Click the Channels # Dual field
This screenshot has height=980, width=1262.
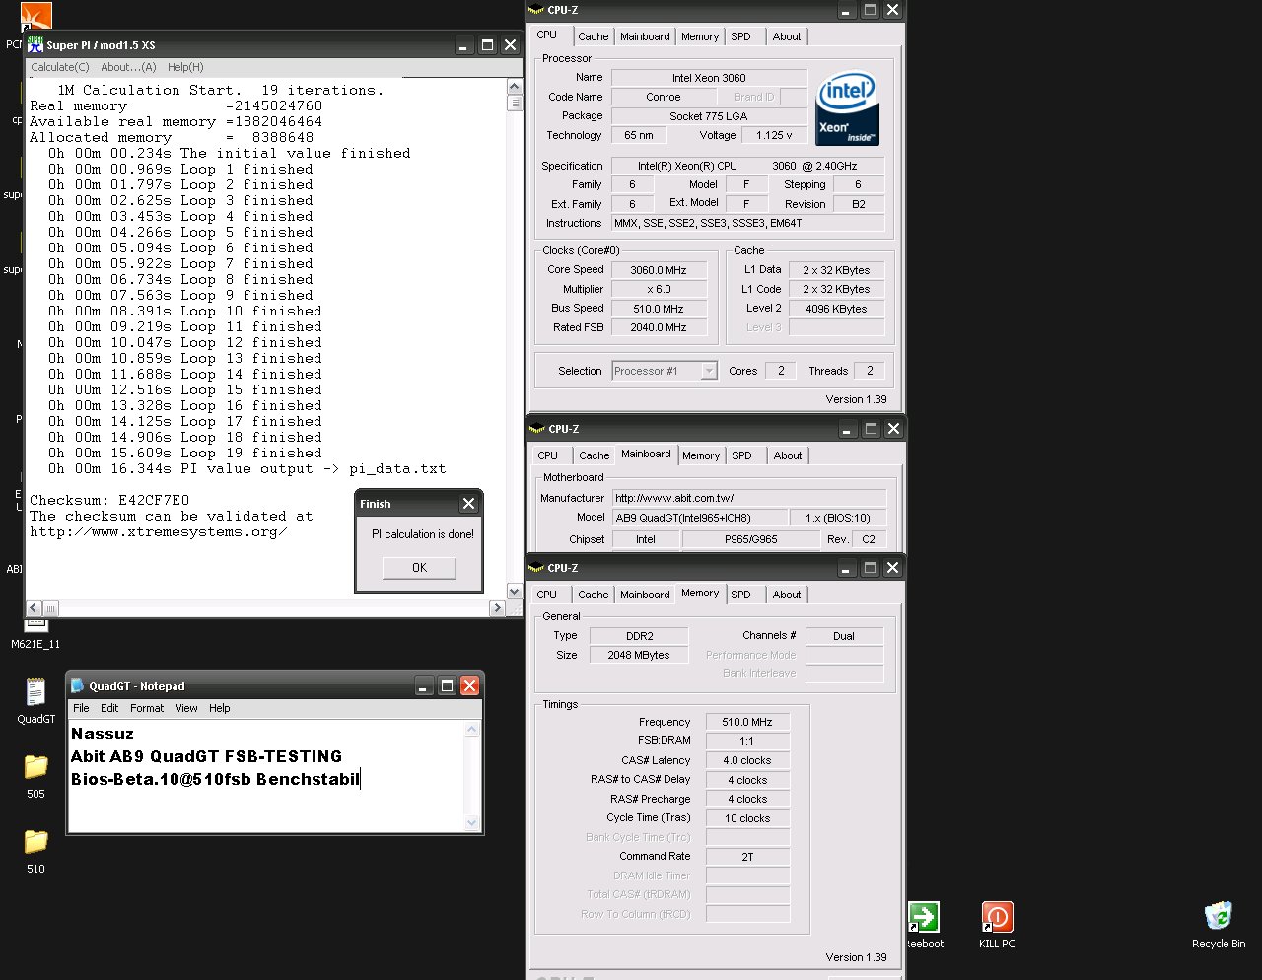pyautogui.click(x=844, y=636)
